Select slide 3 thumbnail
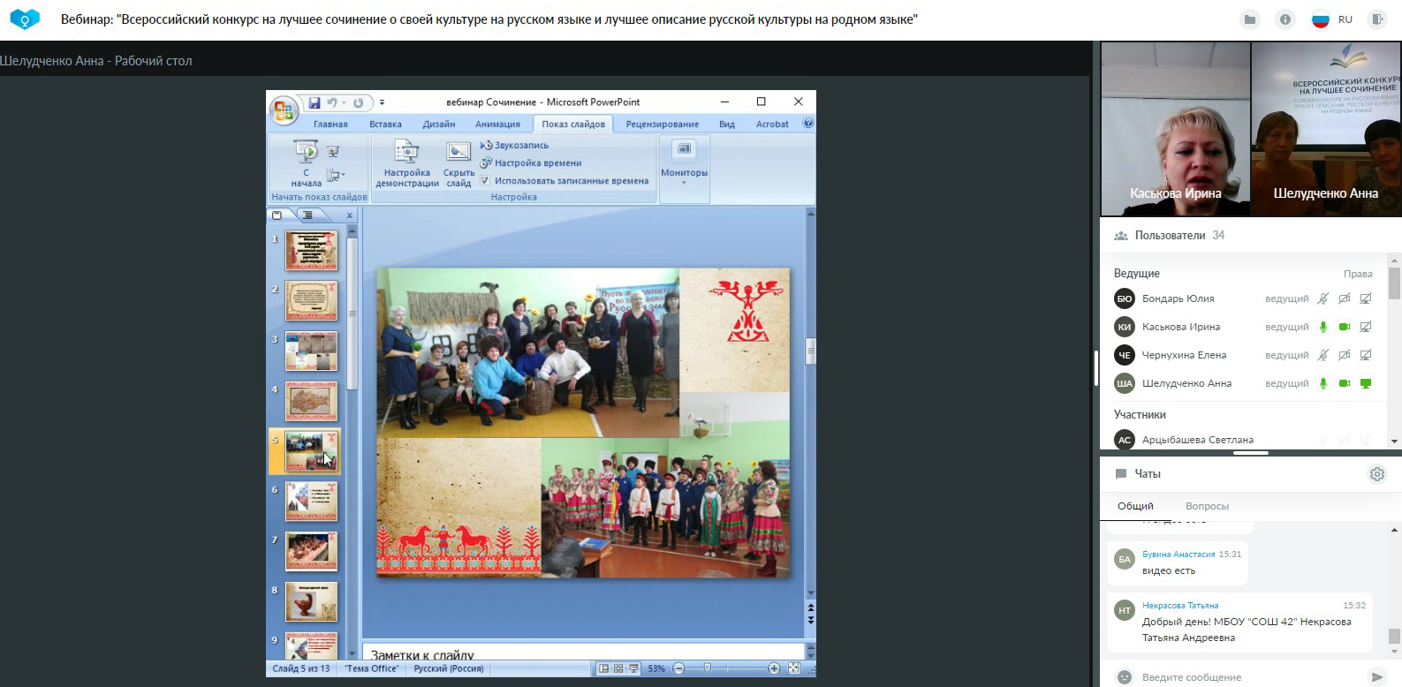This screenshot has height=687, width=1402. [x=311, y=351]
